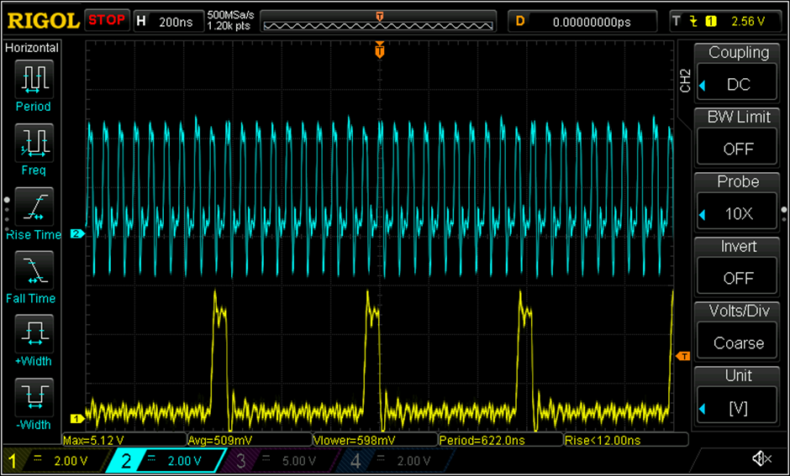This screenshot has height=476, width=790.
Task: Select the +Width measurement icon
Action: tap(34, 332)
